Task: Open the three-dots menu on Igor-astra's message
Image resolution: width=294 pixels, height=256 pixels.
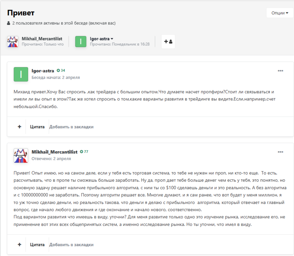Action: (280, 71)
